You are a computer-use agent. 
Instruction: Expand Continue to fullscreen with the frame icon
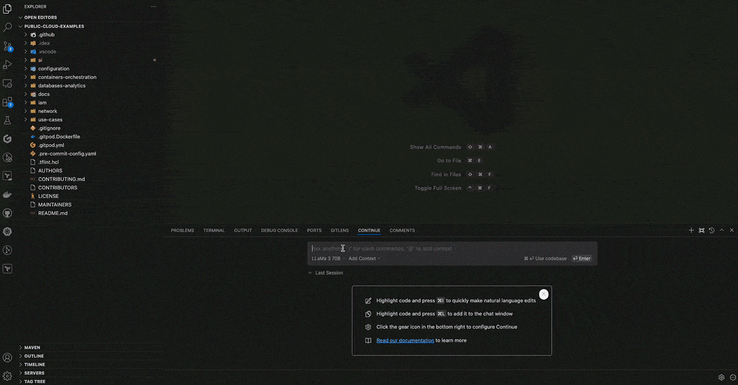coord(702,230)
